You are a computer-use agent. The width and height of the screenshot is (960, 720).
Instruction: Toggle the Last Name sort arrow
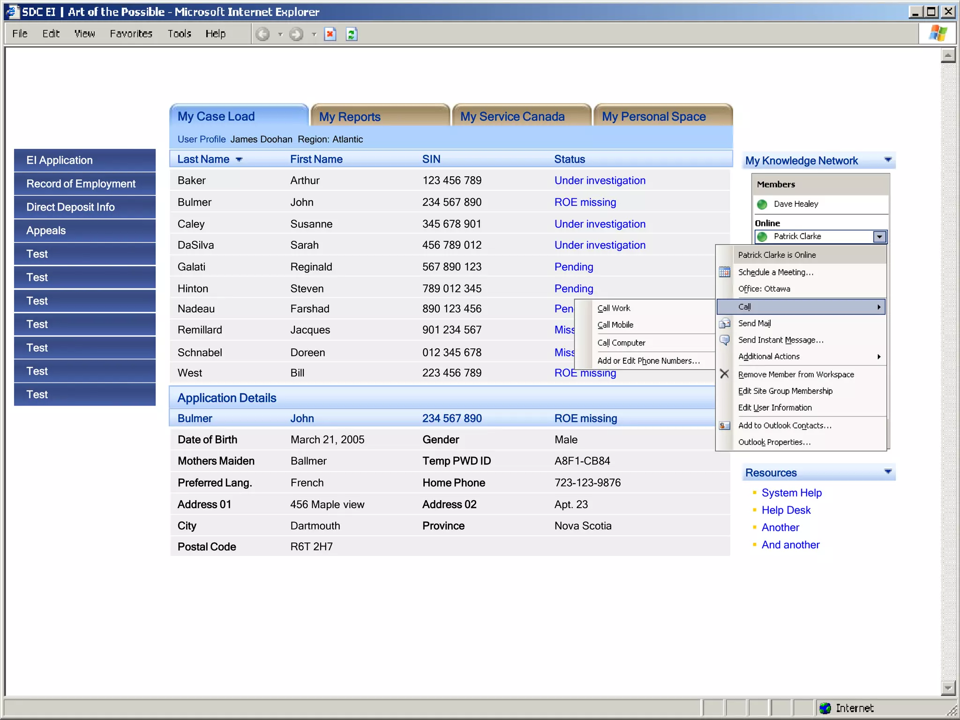pos(239,160)
